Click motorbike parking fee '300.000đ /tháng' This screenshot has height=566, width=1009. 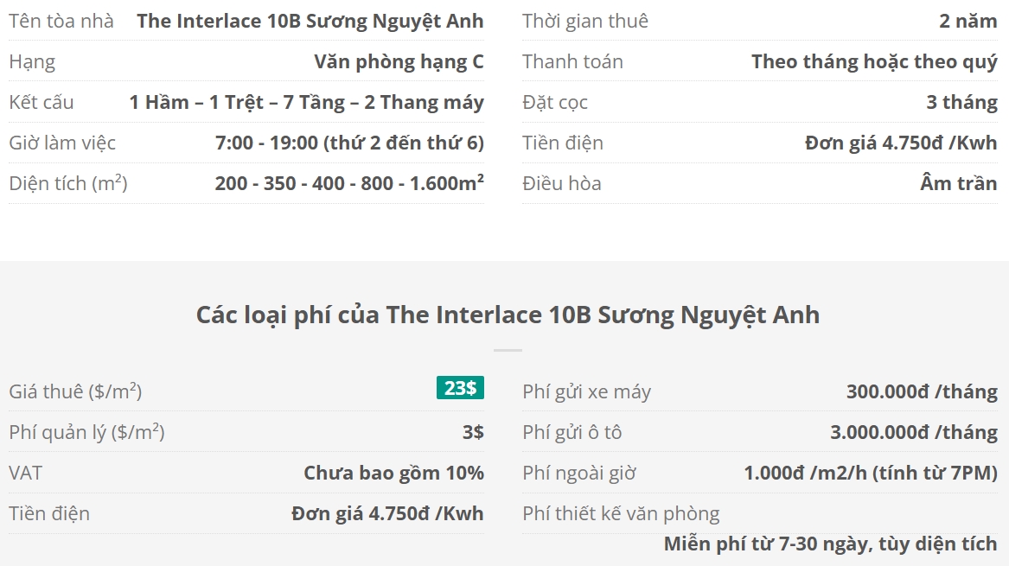(923, 391)
